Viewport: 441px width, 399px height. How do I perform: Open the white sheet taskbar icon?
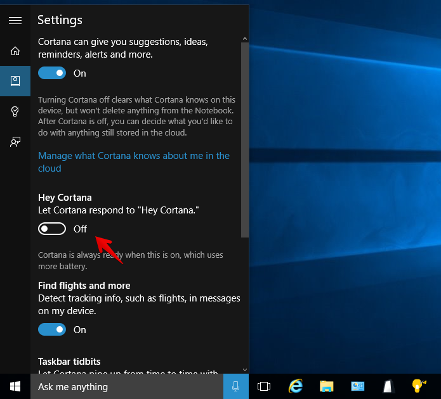388,386
